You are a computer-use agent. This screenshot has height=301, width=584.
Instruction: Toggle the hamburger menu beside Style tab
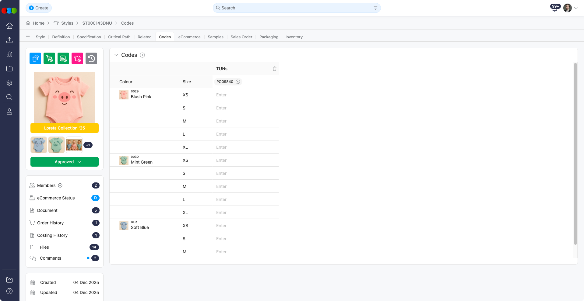pyautogui.click(x=28, y=37)
